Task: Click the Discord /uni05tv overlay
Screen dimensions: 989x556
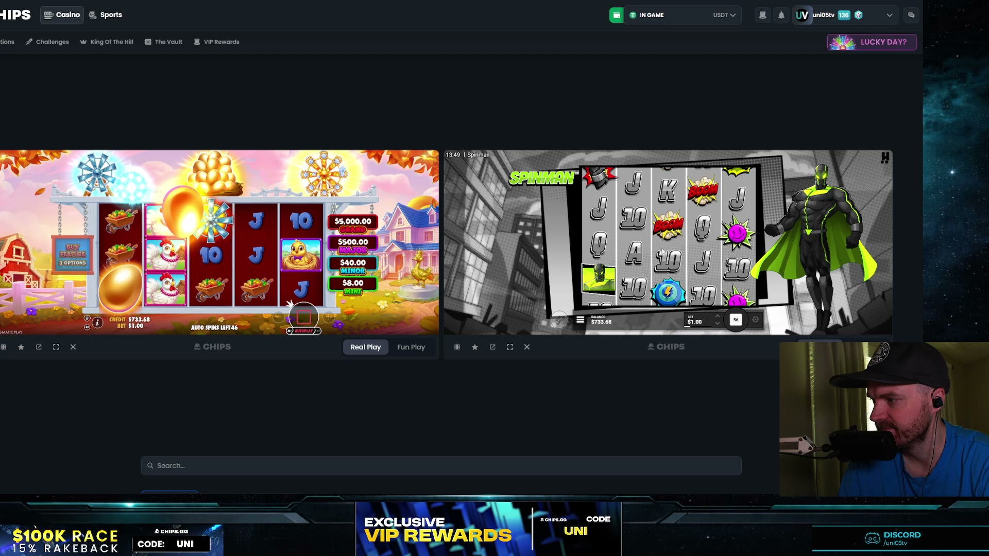Action: (x=893, y=538)
